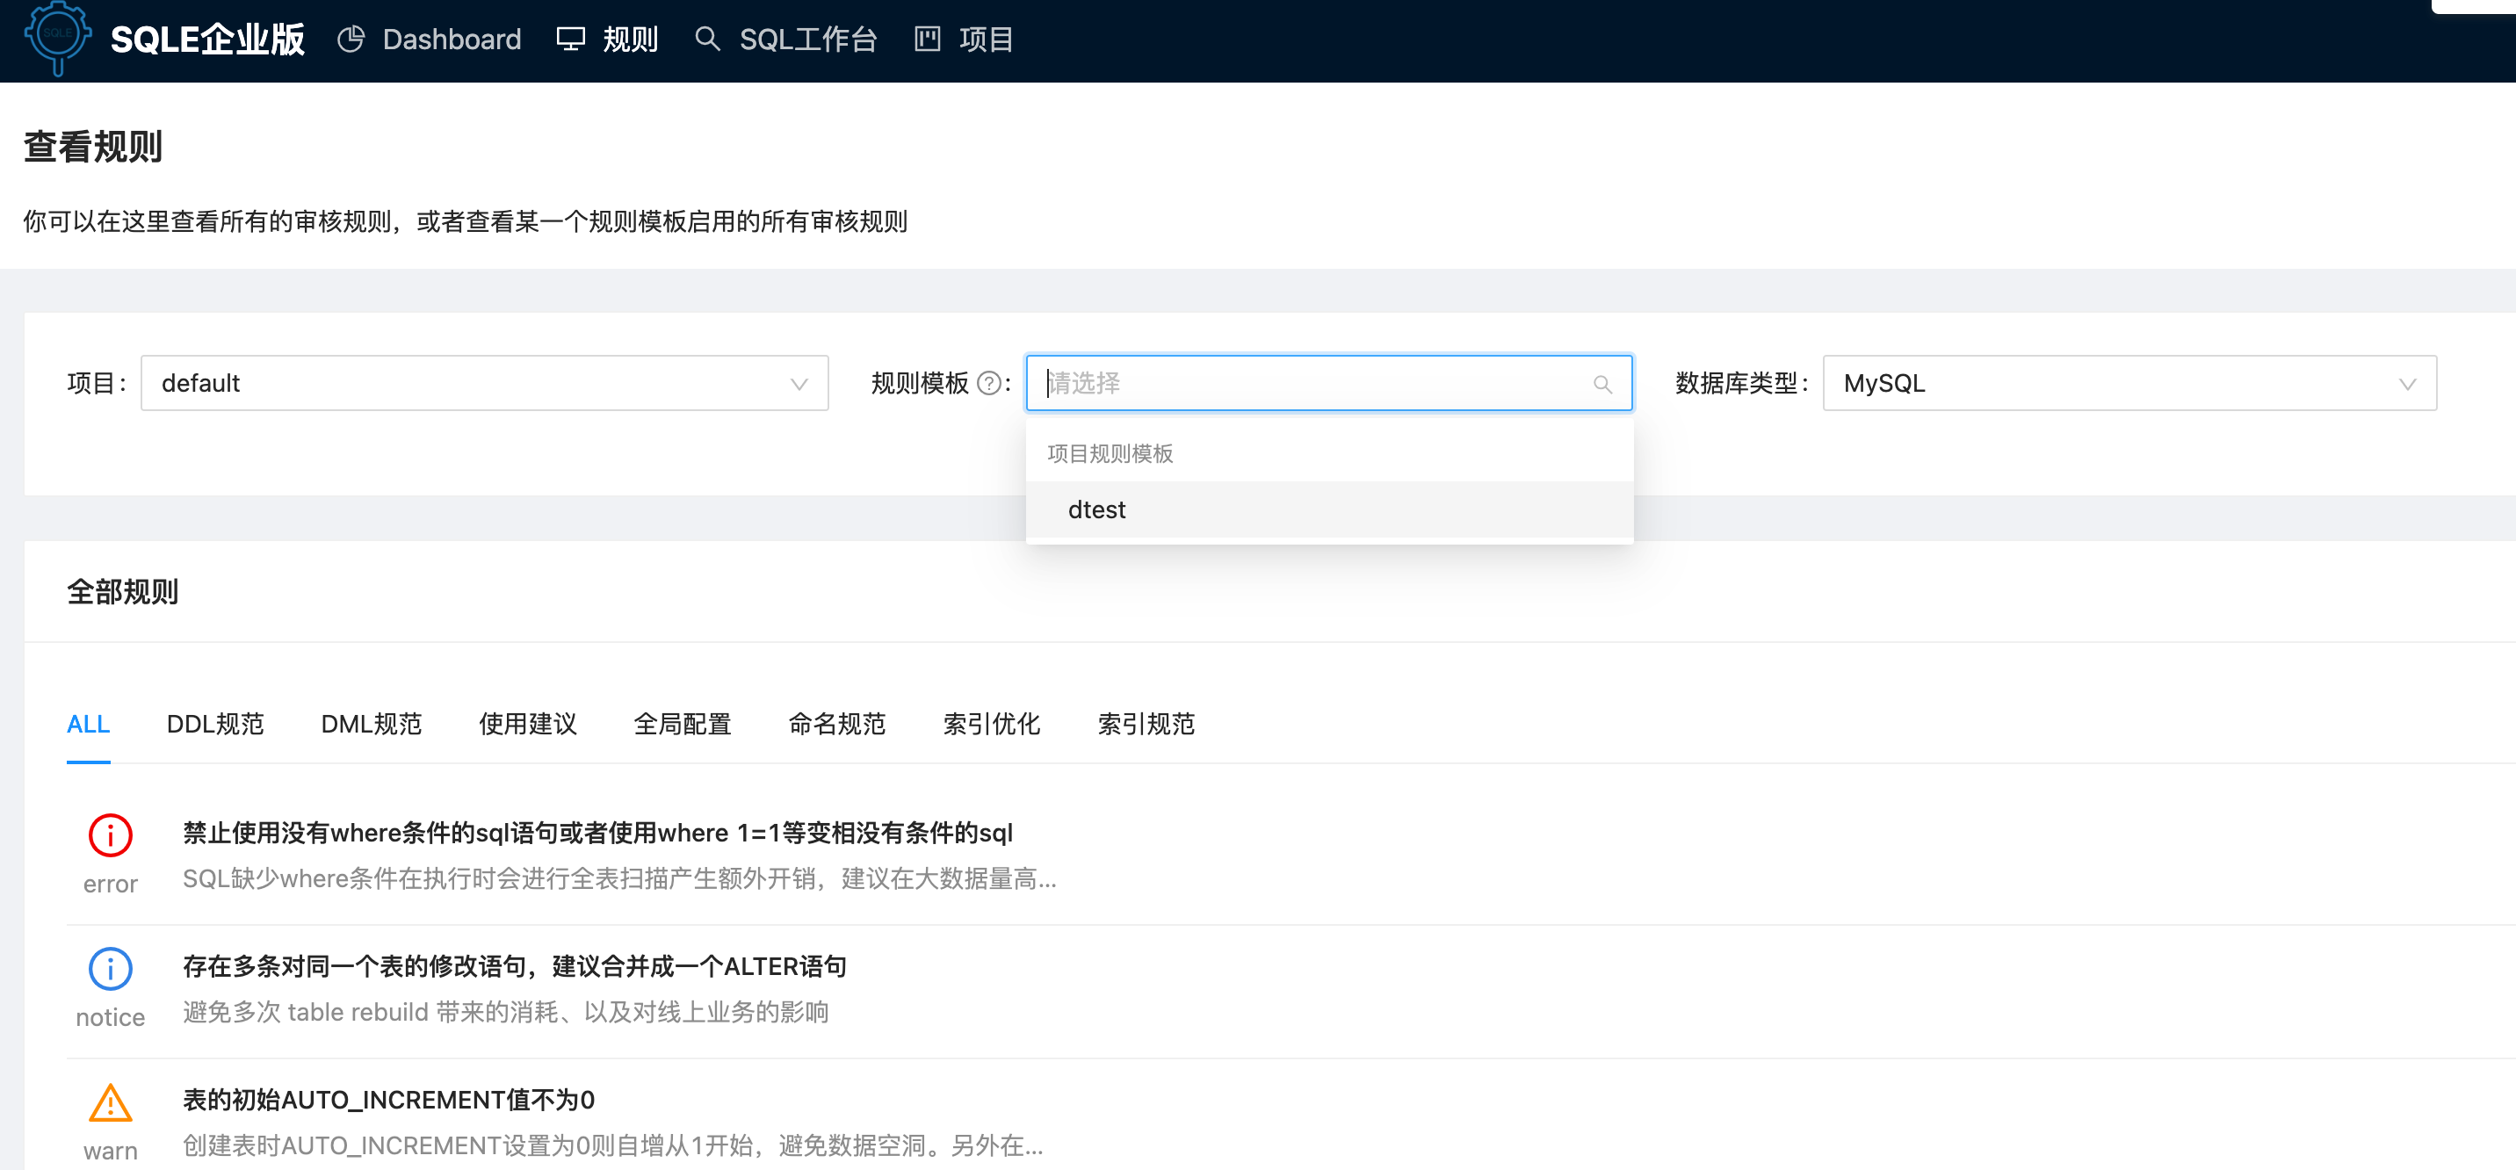Switch to the 索引优化 tab
Image resolution: width=2516 pixels, height=1170 pixels.
[x=991, y=724]
